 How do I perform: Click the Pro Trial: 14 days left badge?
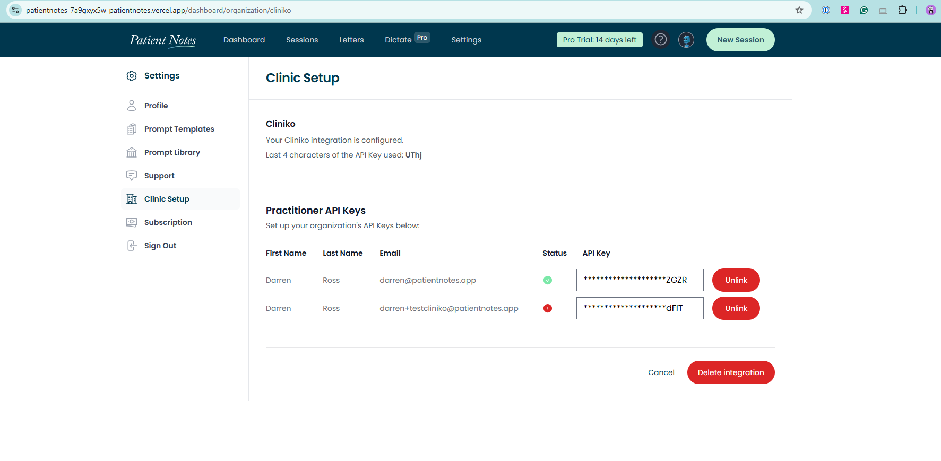(600, 40)
